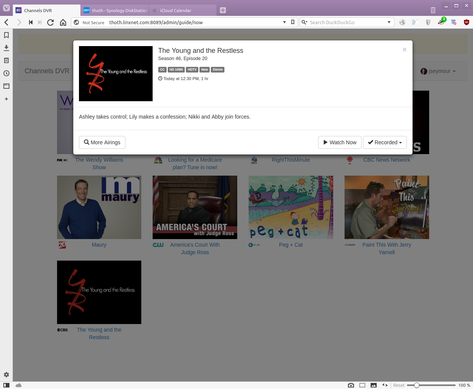Open the History side panel
The image size is (473, 389).
pyautogui.click(x=6, y=73)
